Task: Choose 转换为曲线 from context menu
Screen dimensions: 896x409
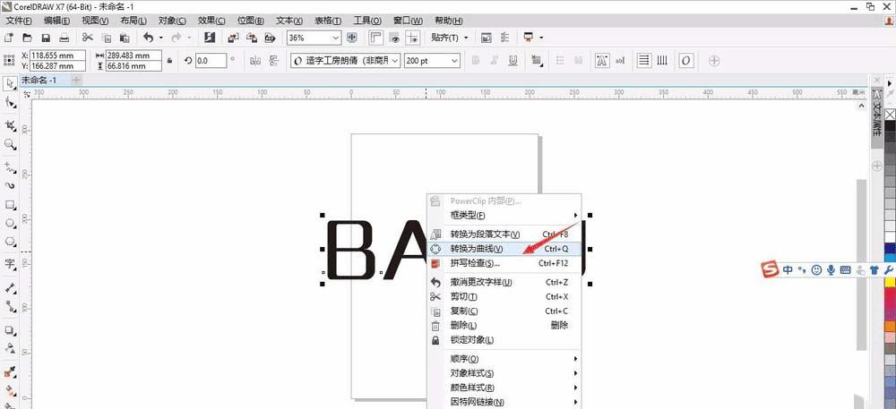Action: point(504,249)
